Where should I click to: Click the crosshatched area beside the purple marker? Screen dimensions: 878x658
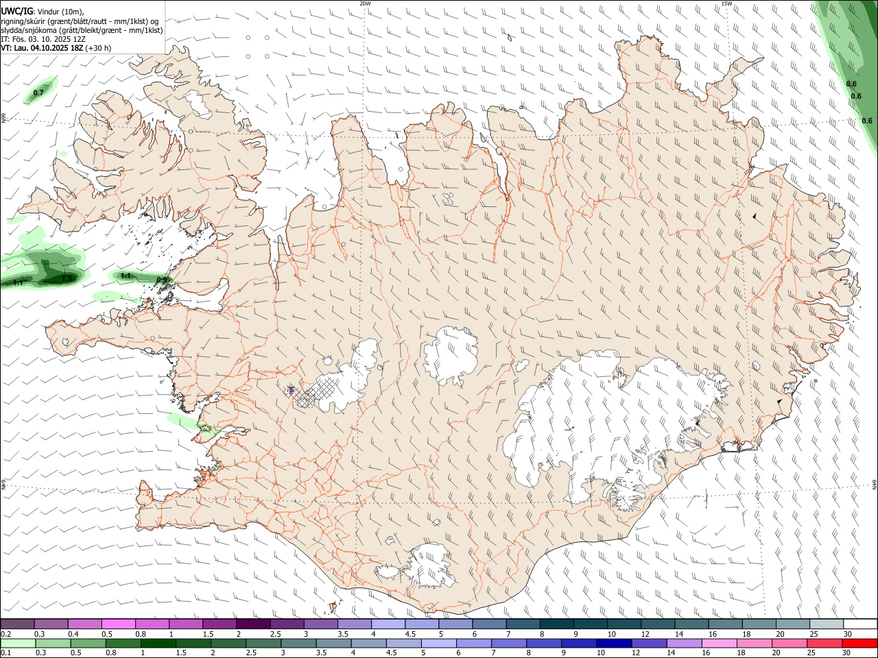tap(317, 395)
